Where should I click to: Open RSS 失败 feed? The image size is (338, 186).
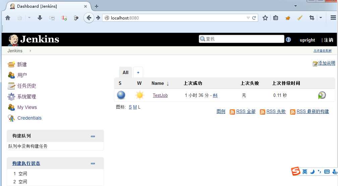click(x=276, y=111)
